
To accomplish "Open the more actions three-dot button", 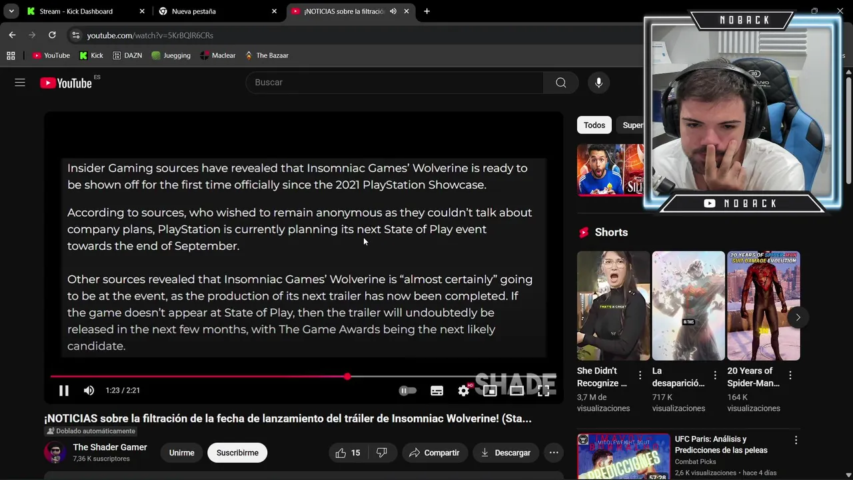I will [x=554, y=453].
